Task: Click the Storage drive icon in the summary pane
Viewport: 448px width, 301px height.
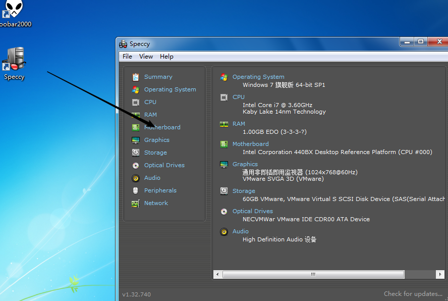Action: tap(224, 191)
